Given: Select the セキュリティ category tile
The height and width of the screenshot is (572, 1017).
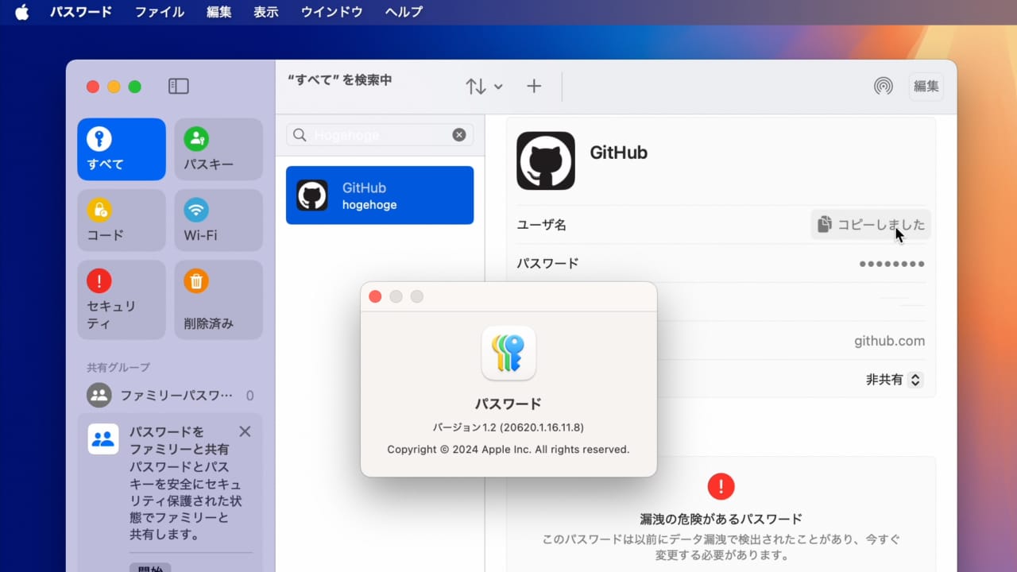Looking at the screenshot, I should (122, 300).
